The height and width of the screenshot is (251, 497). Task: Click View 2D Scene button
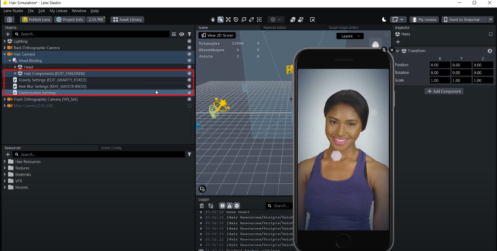[217, 35]
